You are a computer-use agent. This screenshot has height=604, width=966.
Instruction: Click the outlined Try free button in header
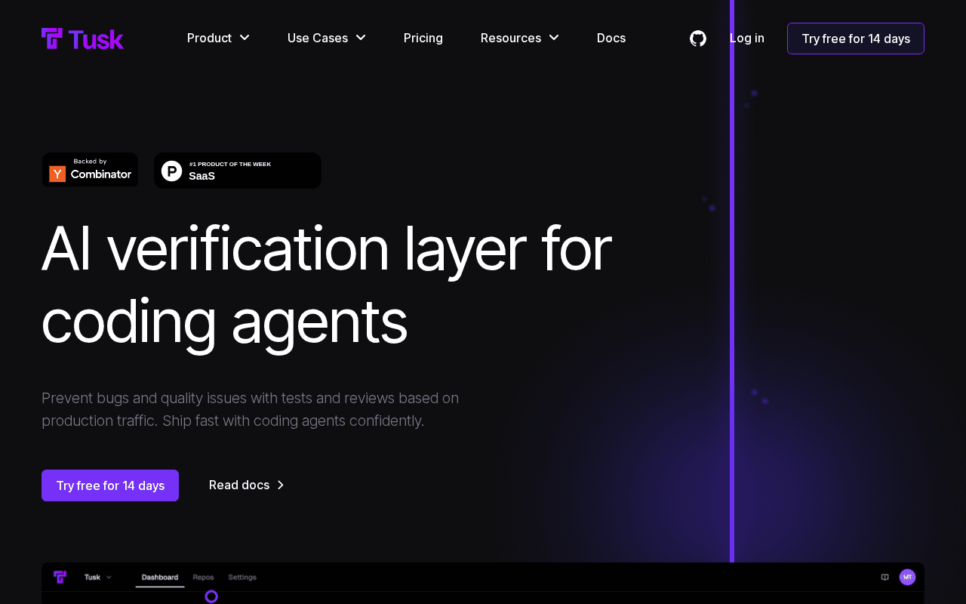tap(856, 39)
